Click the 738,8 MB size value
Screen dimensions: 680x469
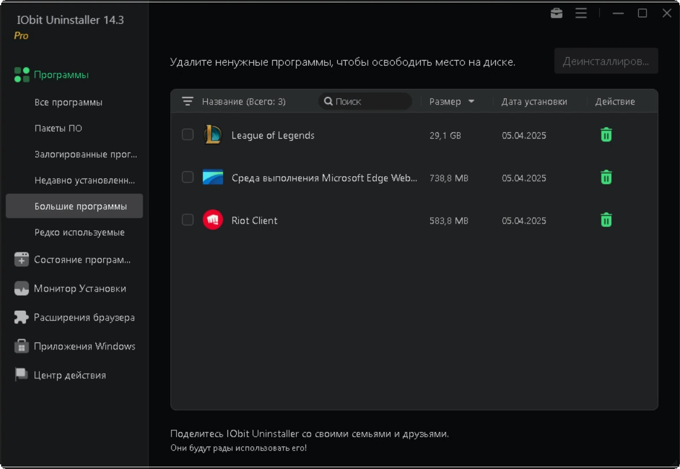point(449,178)
